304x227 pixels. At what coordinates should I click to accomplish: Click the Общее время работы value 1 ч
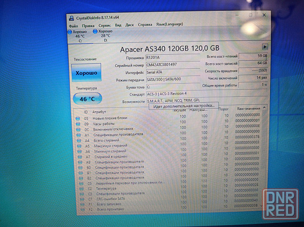click(253, 85)
